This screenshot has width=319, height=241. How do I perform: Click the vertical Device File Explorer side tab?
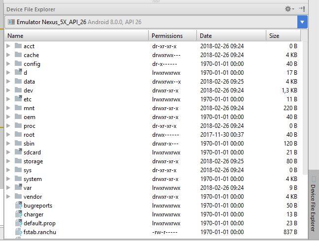[x=314, y=205]
